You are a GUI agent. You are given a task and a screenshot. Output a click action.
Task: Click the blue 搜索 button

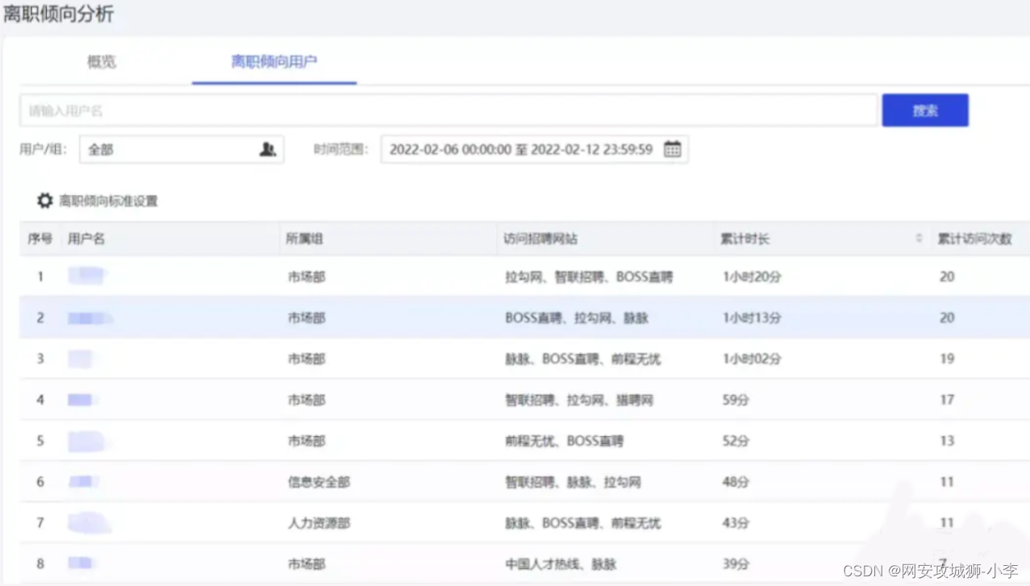(x=925, y=110)
